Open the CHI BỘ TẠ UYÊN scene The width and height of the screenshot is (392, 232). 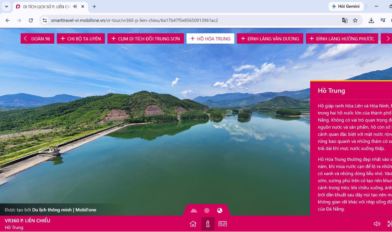pyautogui.click(x=81, y=38)
